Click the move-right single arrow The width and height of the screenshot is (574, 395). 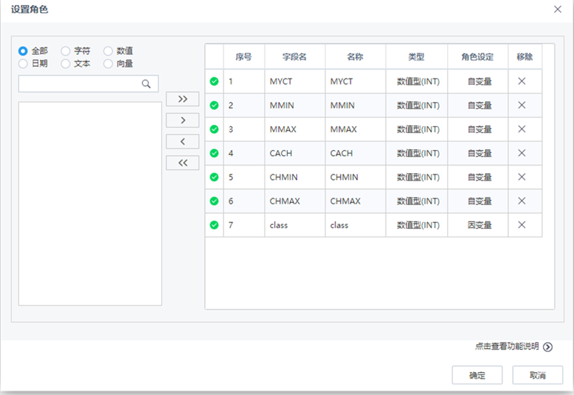[182, 120]
